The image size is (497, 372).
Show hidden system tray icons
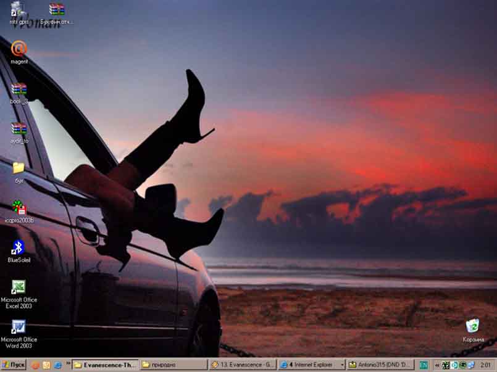[x=437, y=365]
